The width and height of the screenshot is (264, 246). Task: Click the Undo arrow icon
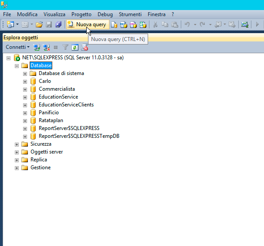pyautogui.click(x=187, y=24)
